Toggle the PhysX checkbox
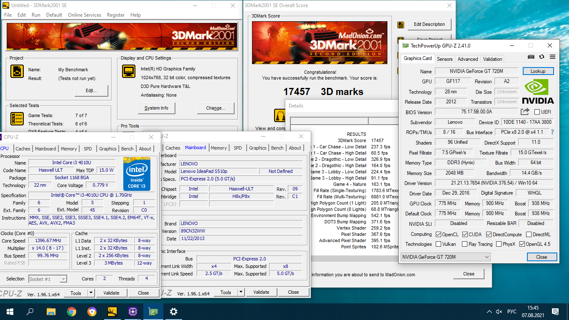This screenshot has height=320, width=569. [499, 244]
